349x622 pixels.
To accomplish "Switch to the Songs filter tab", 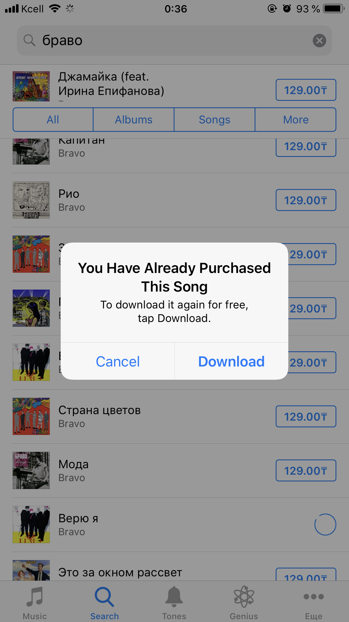I will click(215, 120).
